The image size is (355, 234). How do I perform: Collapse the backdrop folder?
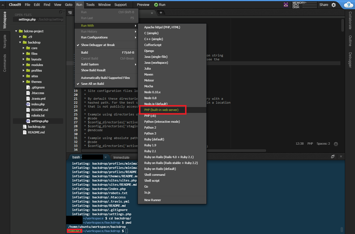click(20, 42)
